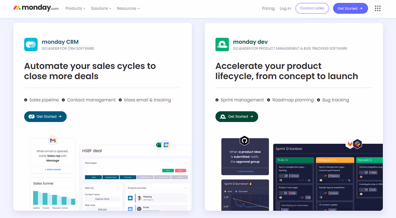Click Add to board in dev automation card

tap(245, 171)
